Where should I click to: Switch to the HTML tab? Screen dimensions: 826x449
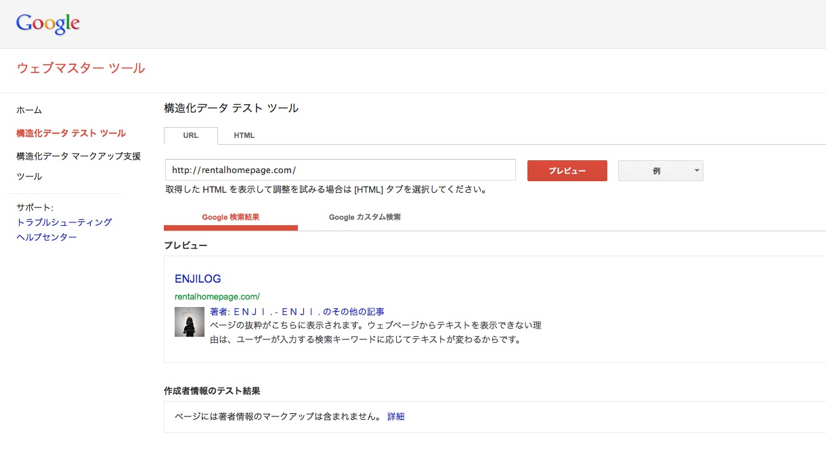click(x=244, y=135)
